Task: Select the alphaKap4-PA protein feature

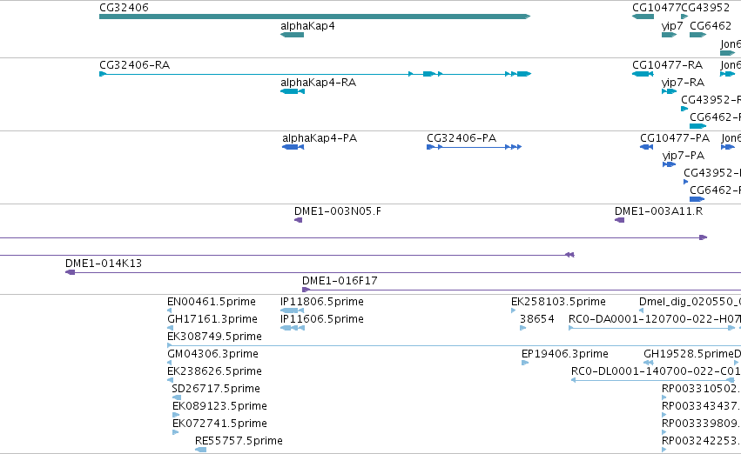Action: tap(293, 147)
